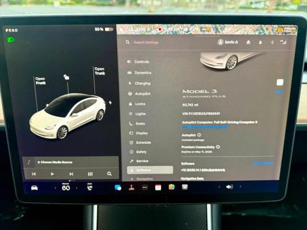
Task: Tap the passenger airbag indicator
Action: point(287,30)
